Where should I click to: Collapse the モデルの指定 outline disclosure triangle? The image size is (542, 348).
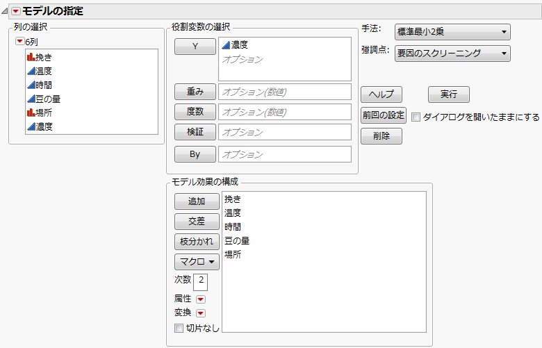(4, 11)
